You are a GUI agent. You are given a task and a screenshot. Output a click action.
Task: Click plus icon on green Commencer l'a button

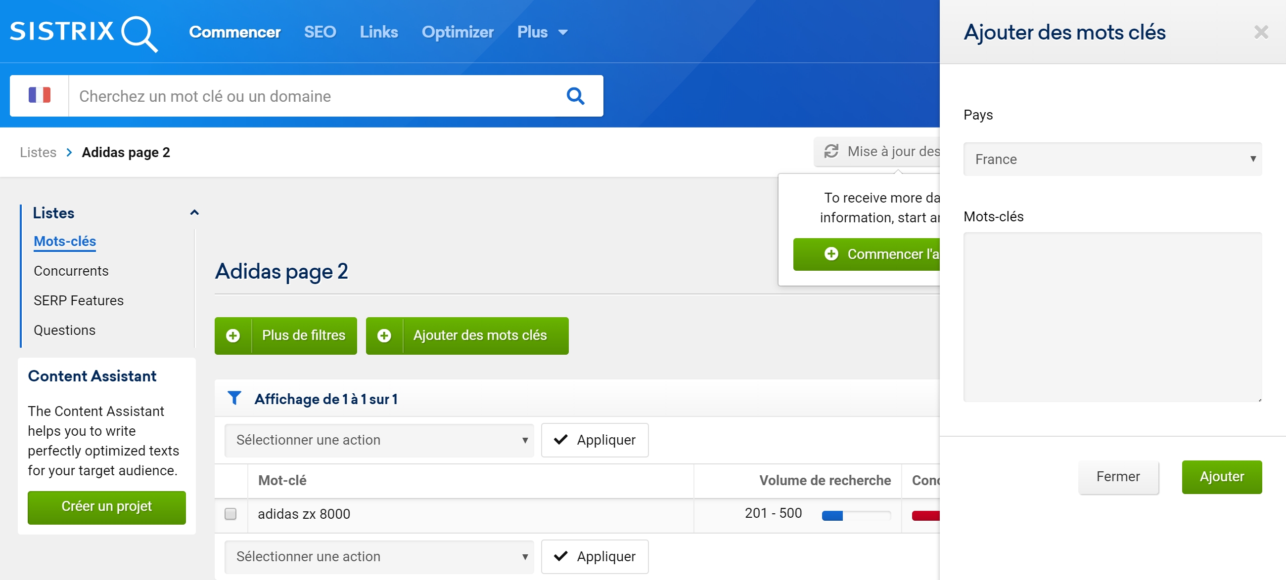tap(831, 254)
